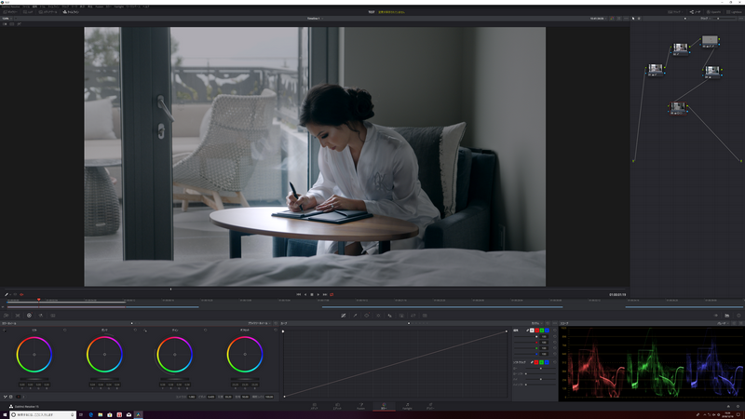The image size is (745, 419).
Task: Reset the Gain color wheel
Action: pyautogui.click(x=205, y=330)
